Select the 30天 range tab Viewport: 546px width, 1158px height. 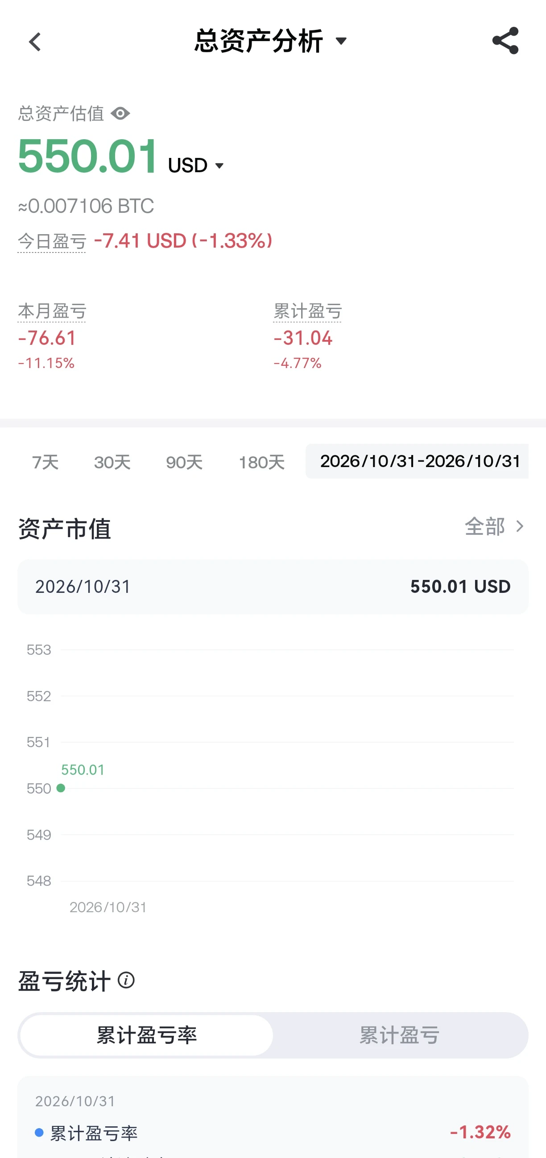click(112, 462)
